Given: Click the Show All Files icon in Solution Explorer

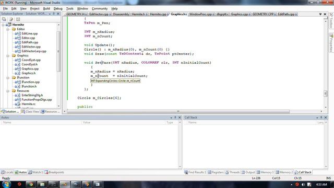Looking at the screenshot, I should 11,19.
